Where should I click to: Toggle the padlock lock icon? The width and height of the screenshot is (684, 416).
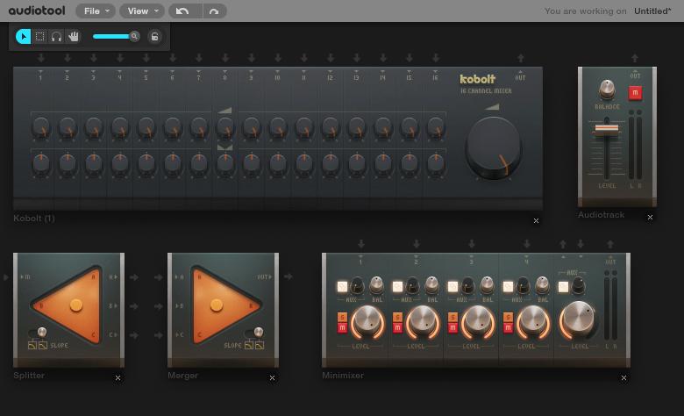[155, 37]
